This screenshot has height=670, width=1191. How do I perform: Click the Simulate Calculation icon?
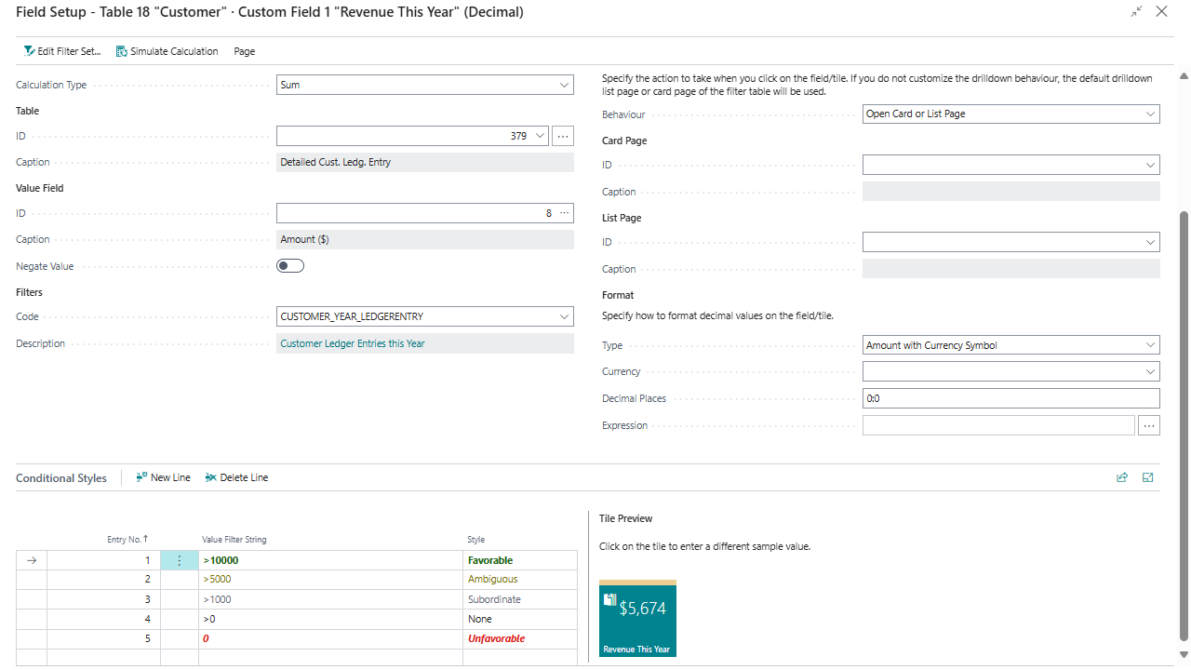click(122, 51)
